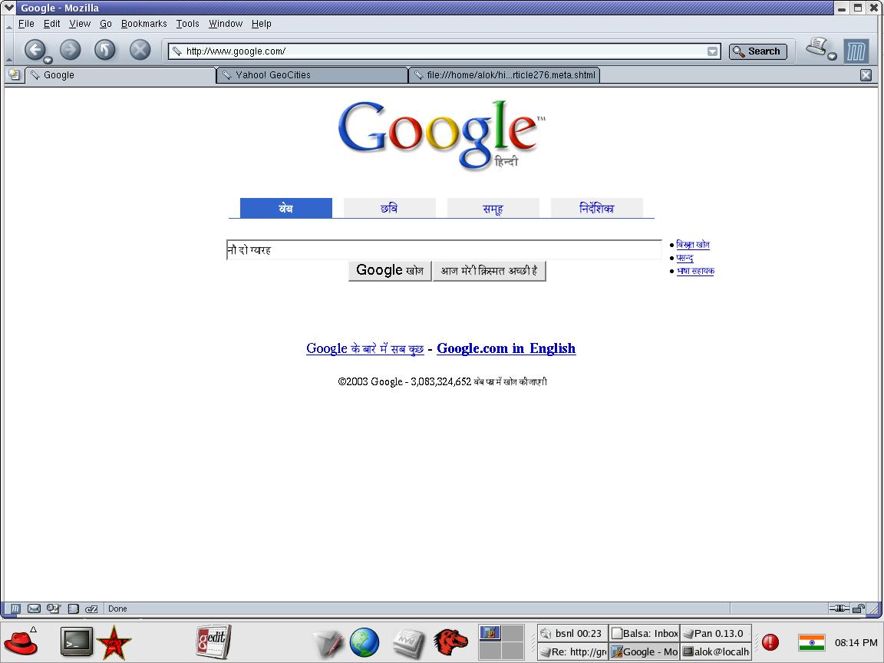Switch to the rticle276.meta.shtml file tab

coord(504,75)
